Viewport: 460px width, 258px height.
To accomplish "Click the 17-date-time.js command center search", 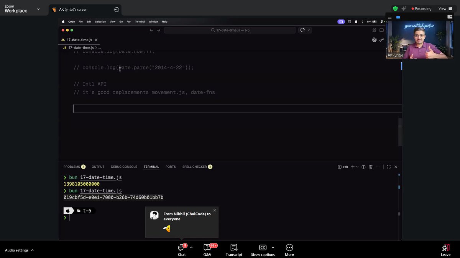I will [230, 30].
